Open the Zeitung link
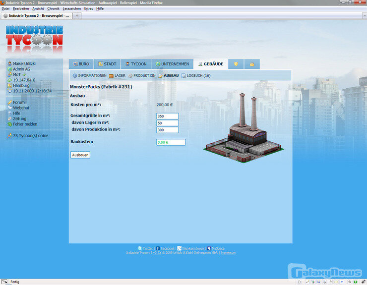This screenshot has height=285, width=367. pos(20,118)
